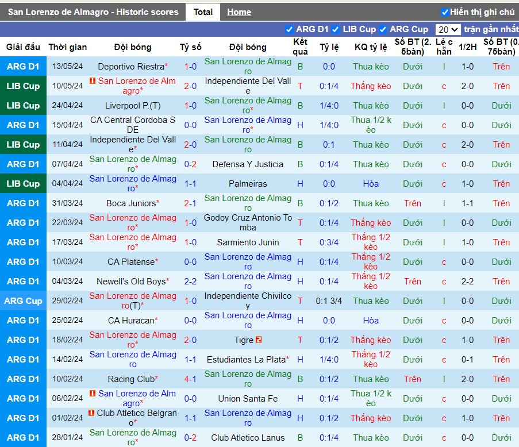Click Estudiantes La Plata team name
This screenshot has height=447, width=519.
246,359
